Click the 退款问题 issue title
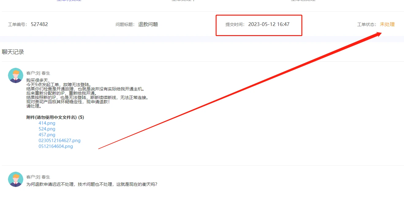The image size is (404, 198). tap(148, 24)
